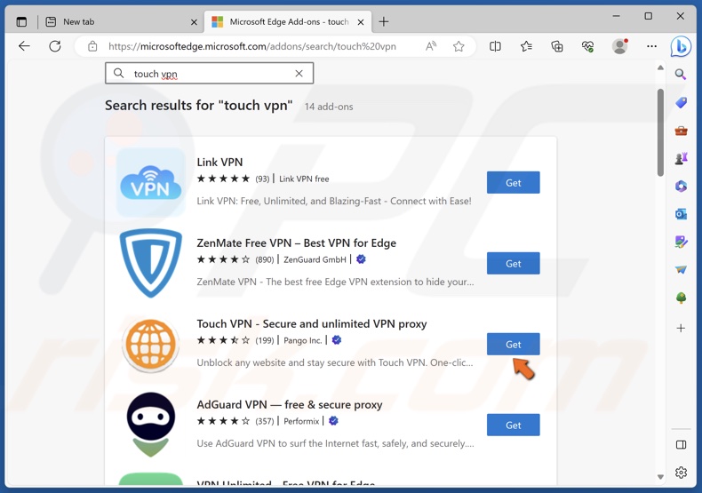The width and height of the screenshot is (702, 493).
Task: Click Performix verified badge
Action: pos(333,421)
